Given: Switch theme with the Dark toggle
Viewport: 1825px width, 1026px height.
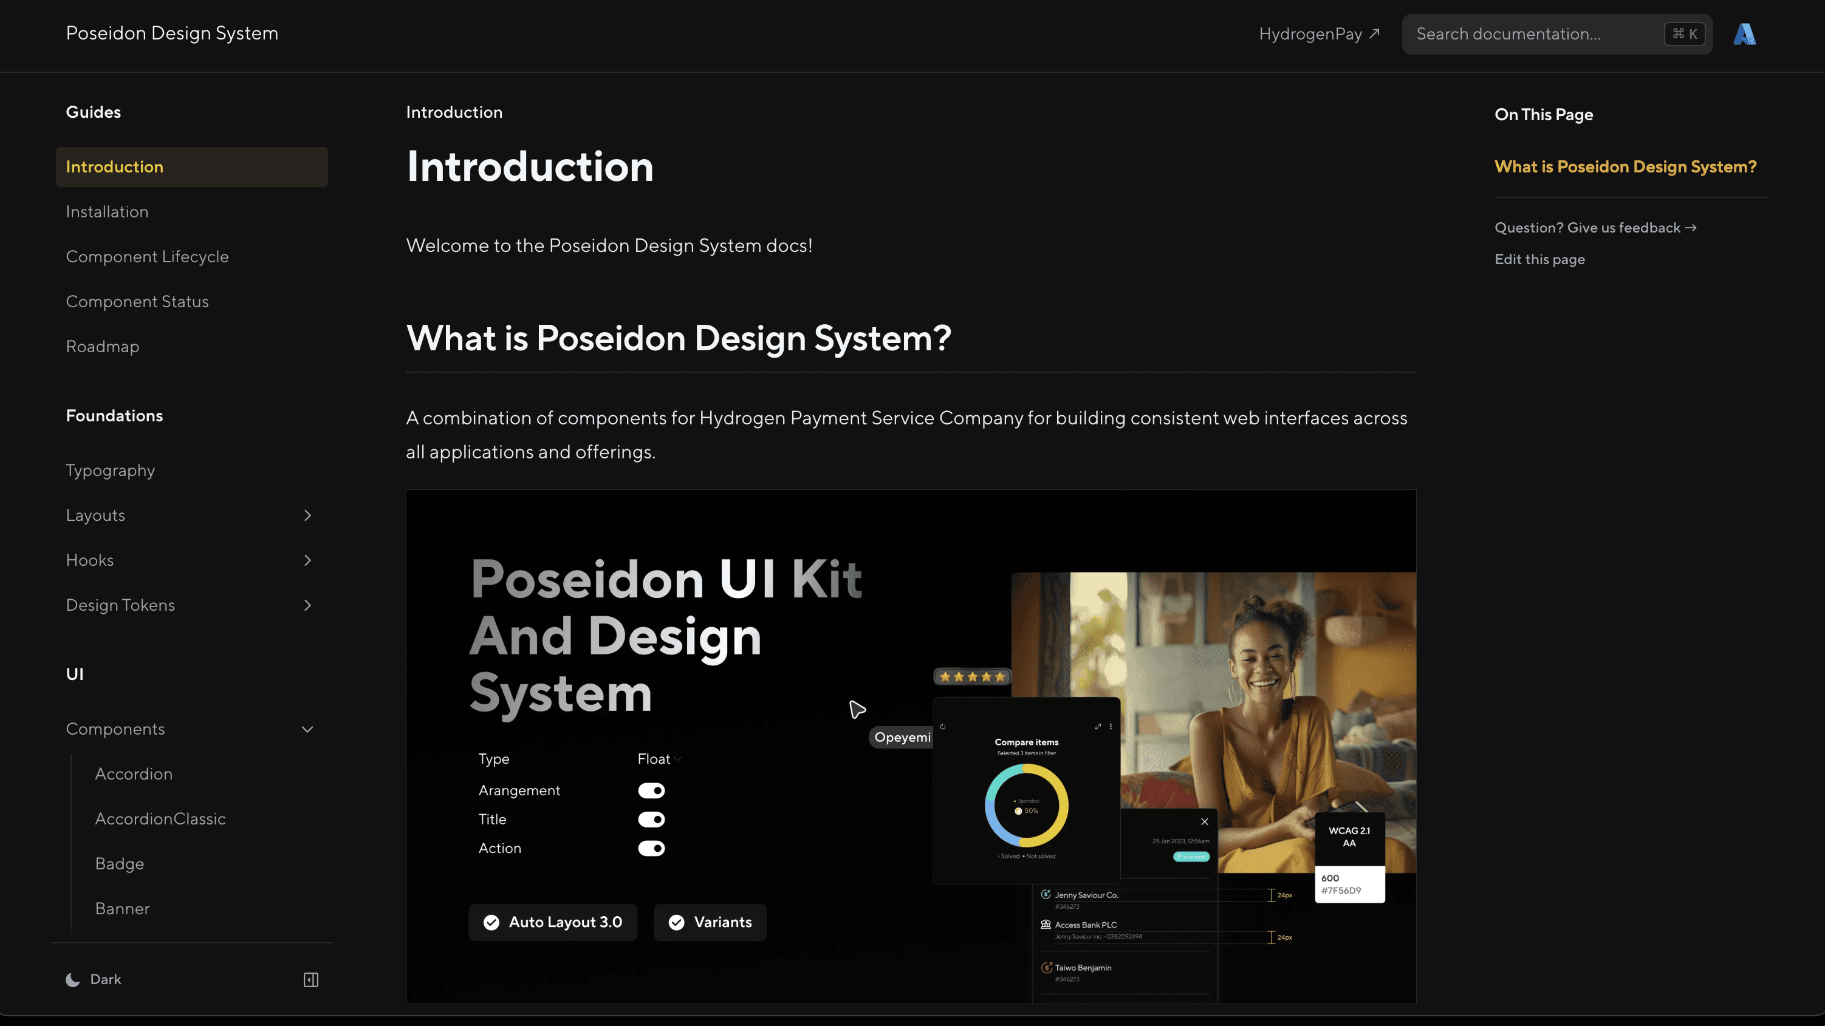Looking at the screenshot, I should [x=94, y=979].
